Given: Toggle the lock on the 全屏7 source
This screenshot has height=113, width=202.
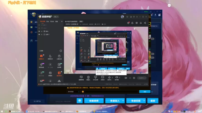Looking at the screenshot, I should tap(42, 34).
